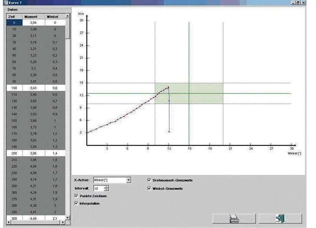
Task: Click the down arrow of the data table scrollbar
Action: 68,217
